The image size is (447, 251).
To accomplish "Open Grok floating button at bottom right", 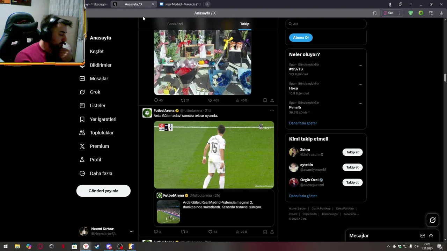I will click(x=433, y=220).
